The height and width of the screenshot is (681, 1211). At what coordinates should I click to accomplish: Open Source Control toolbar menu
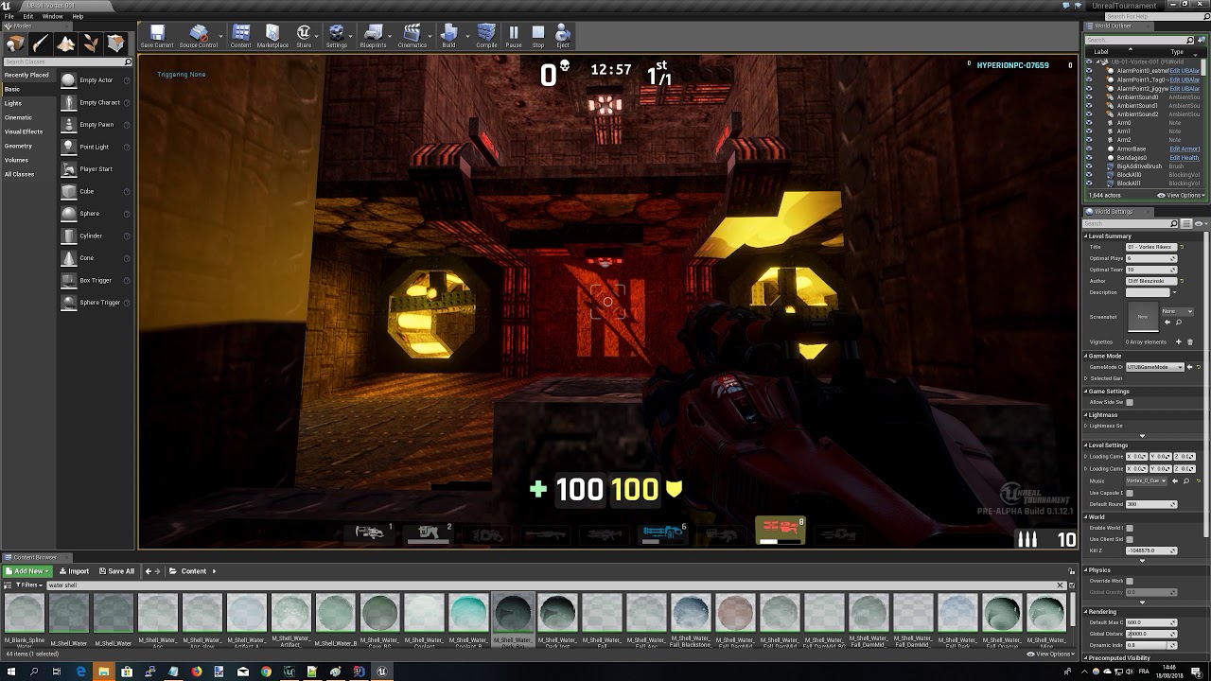[x=199, y=36]
